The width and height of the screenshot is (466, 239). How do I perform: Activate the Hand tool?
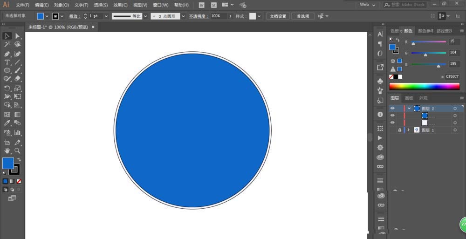[x=7, y=151]
